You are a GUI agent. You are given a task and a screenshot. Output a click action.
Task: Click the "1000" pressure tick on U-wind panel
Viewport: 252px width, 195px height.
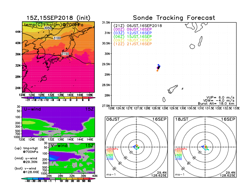[17, 137]
